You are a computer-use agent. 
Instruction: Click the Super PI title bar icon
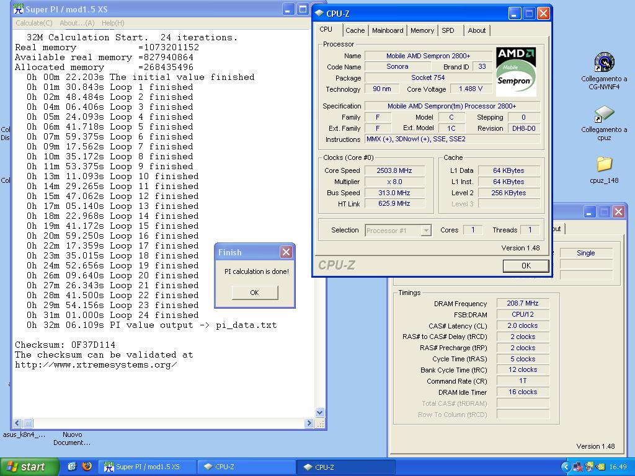tap(19, 9)
